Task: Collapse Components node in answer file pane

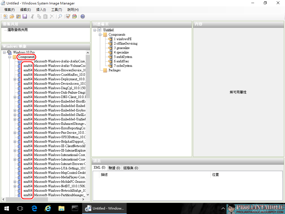Action: tap(100, 35)
